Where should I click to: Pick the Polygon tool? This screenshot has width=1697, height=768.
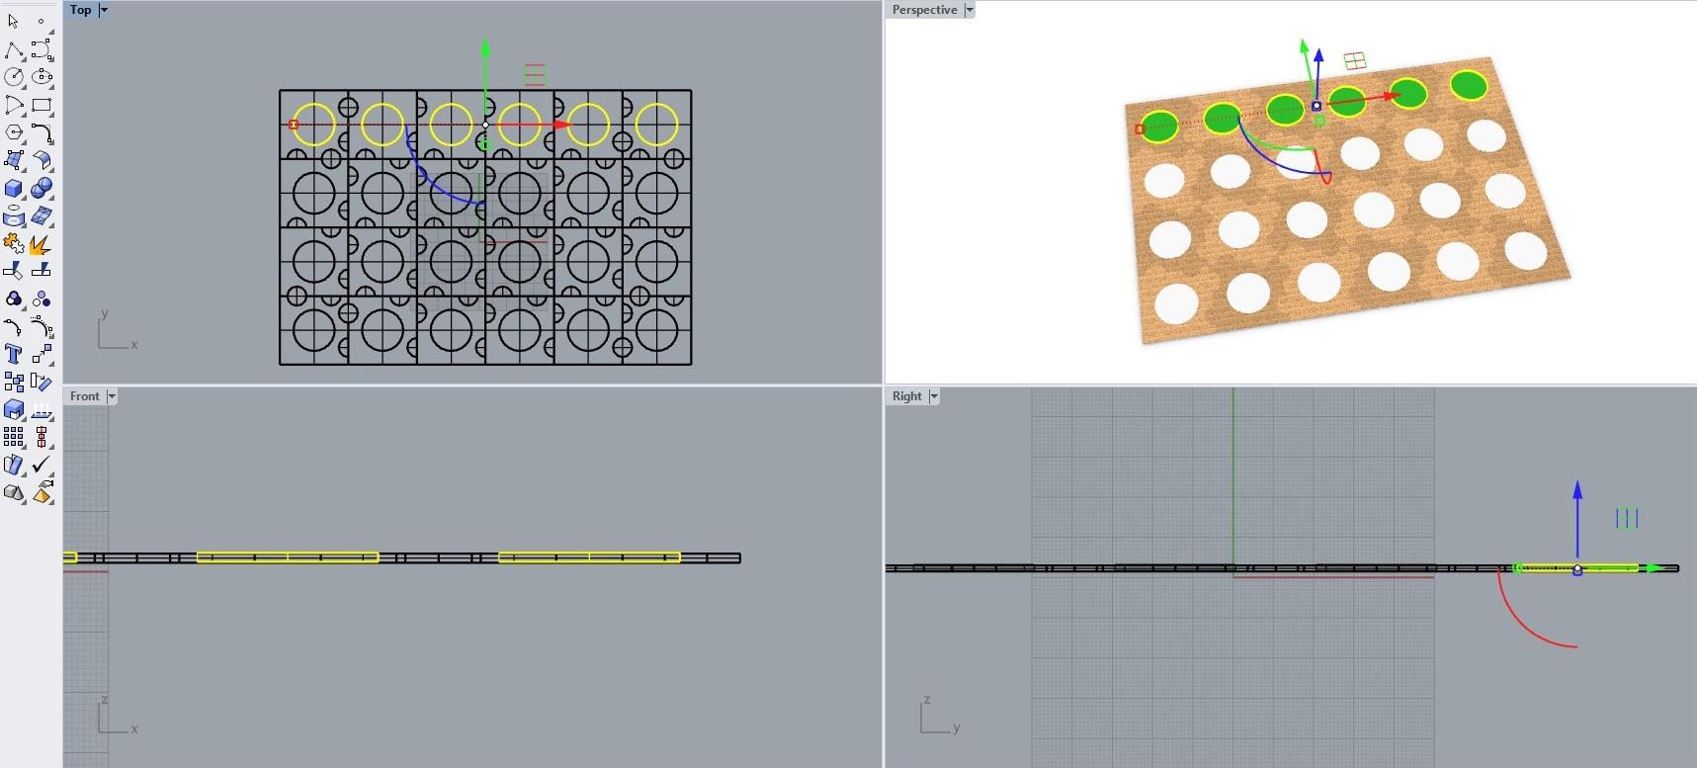click(14, 132)
